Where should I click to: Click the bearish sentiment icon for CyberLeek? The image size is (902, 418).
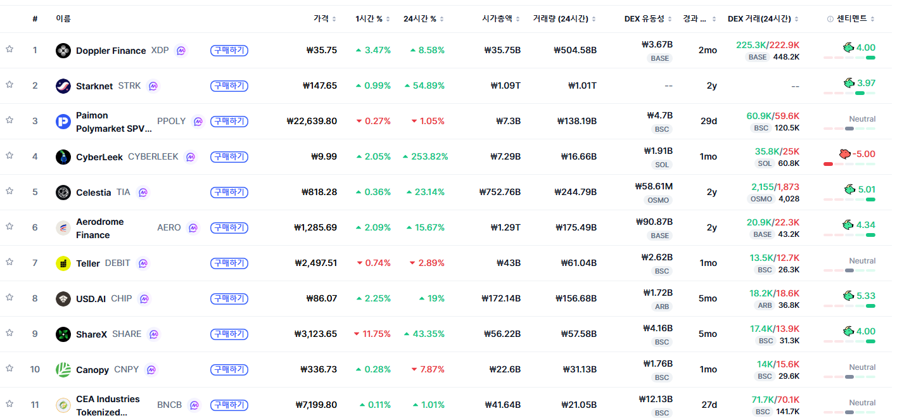click(x=844, y=154)
